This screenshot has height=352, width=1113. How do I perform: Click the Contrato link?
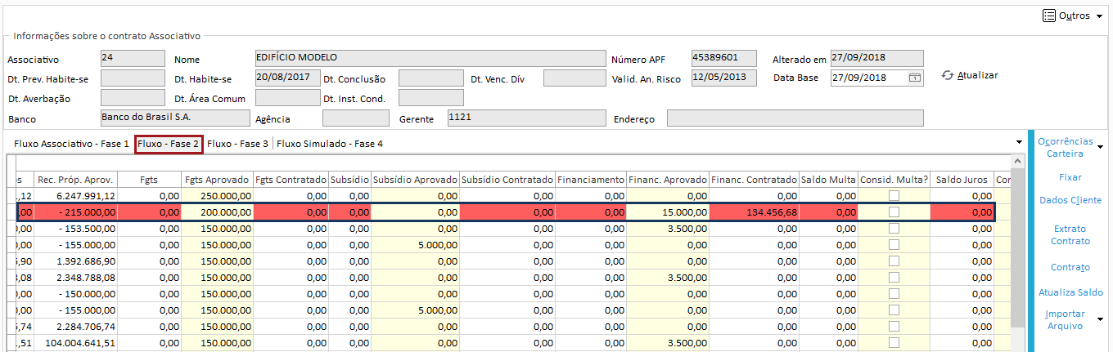click(1070, 267)
